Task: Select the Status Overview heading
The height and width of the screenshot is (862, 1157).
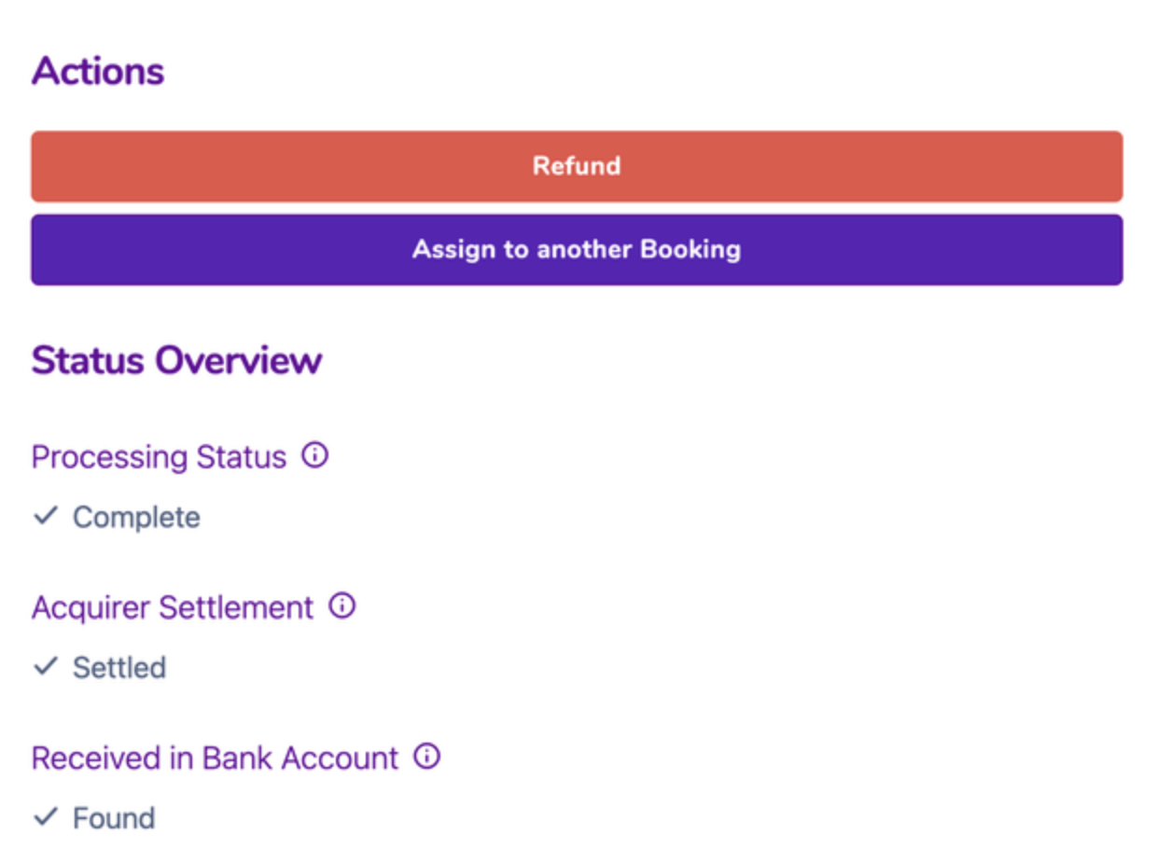Action: [176, 360]
